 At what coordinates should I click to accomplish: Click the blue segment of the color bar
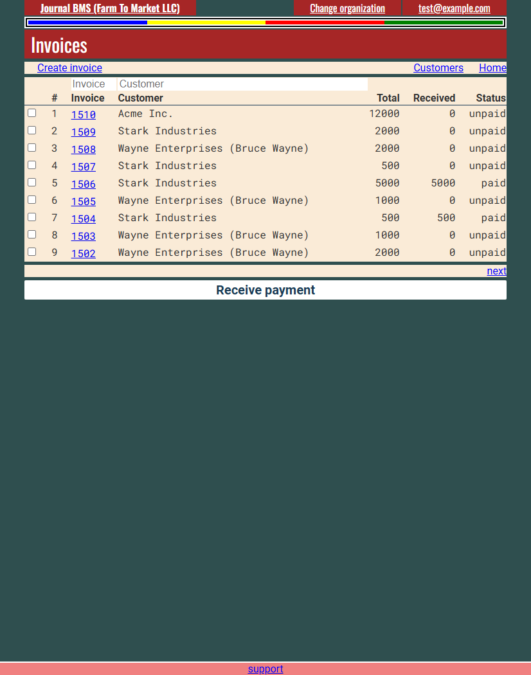point(87,22)
